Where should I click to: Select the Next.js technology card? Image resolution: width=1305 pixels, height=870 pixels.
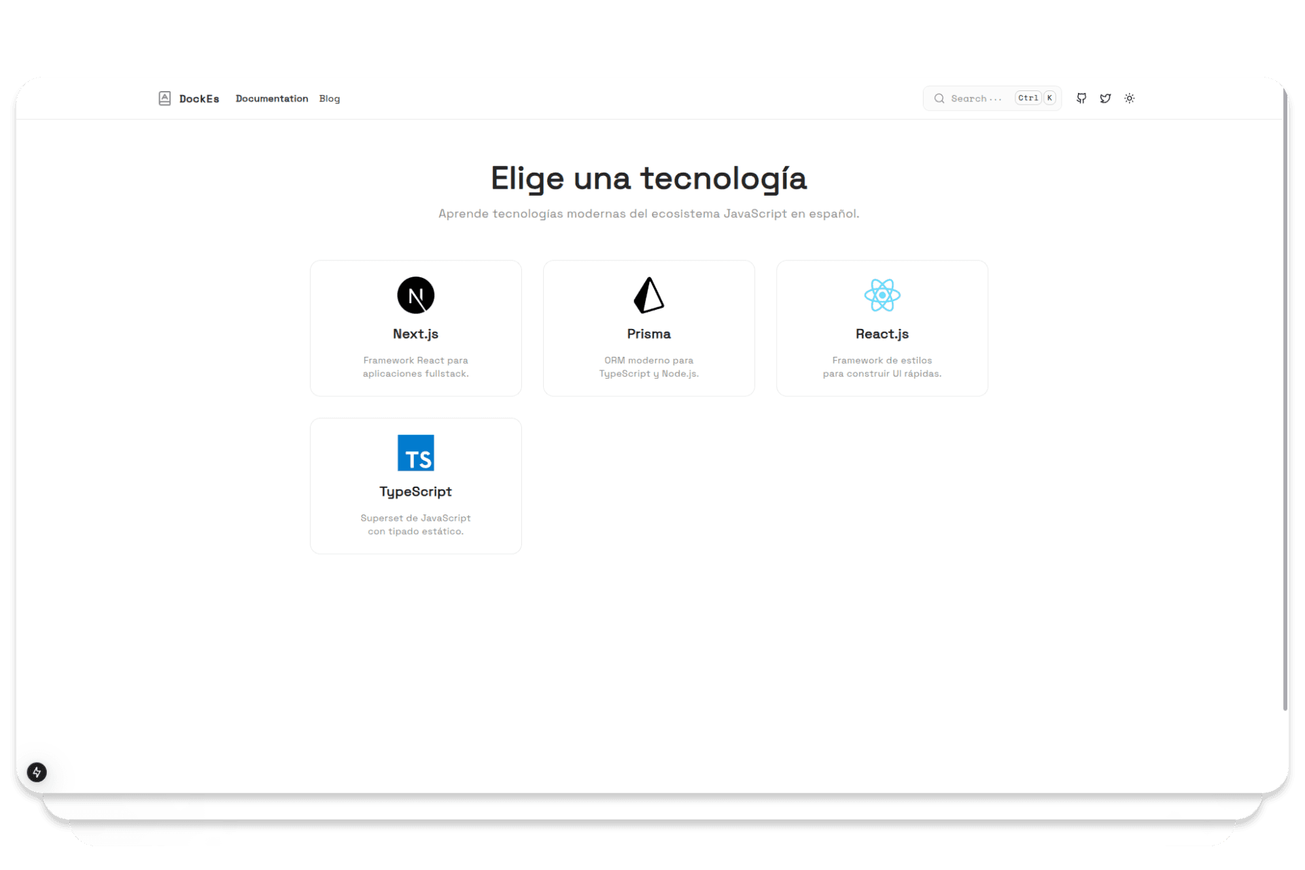pyautogui.click(x=415, y=328)
